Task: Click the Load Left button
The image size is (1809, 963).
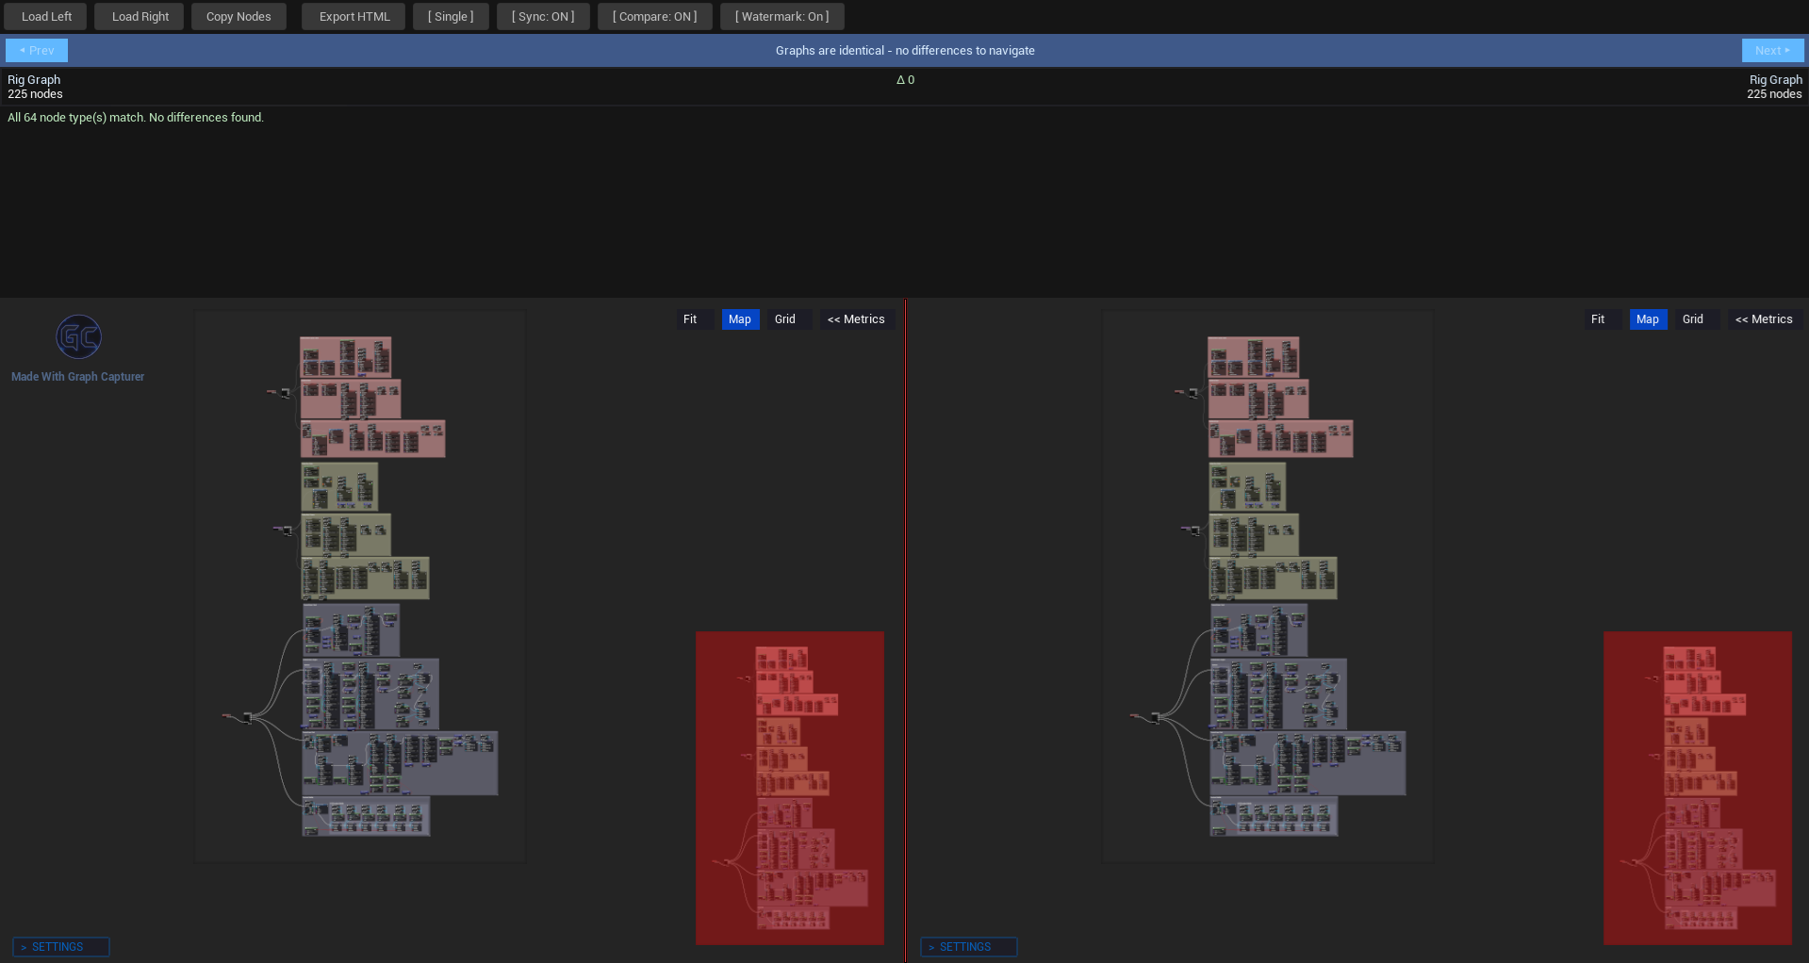Action: point(46,17)
